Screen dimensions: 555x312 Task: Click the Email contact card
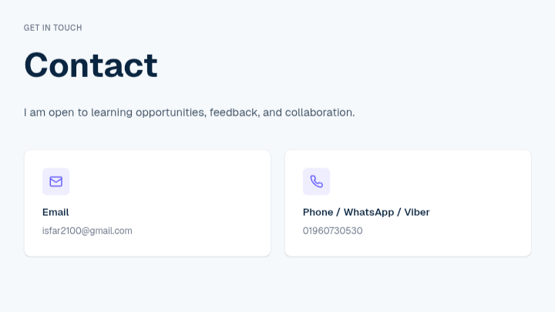tap(147, 203)
